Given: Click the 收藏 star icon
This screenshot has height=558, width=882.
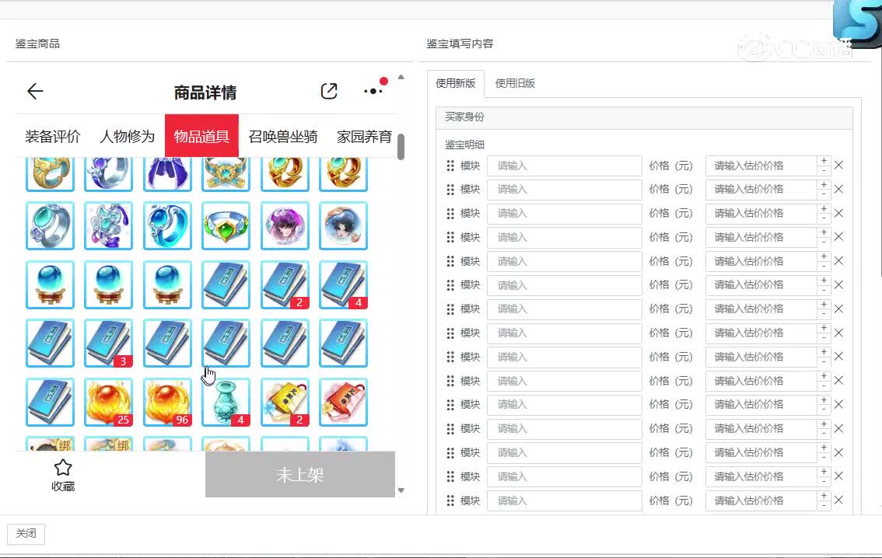Looking at the screenshot, I should pos(63,468).
